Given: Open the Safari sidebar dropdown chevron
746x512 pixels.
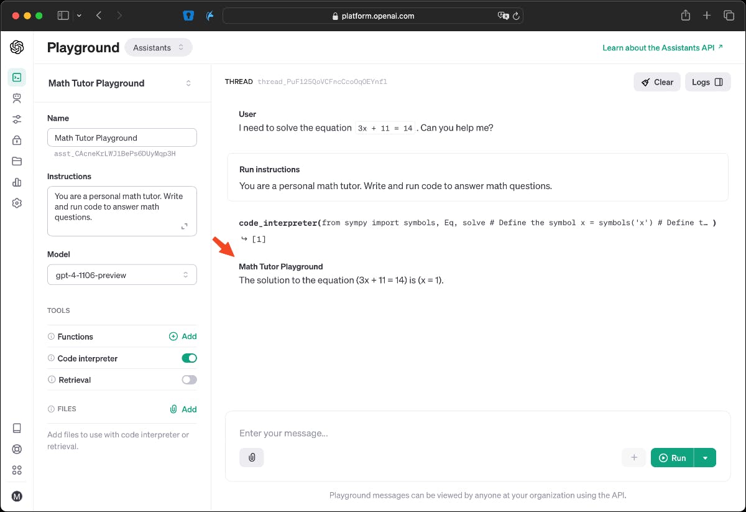Looking at the screenshot, I should click(x=79, y=16).
